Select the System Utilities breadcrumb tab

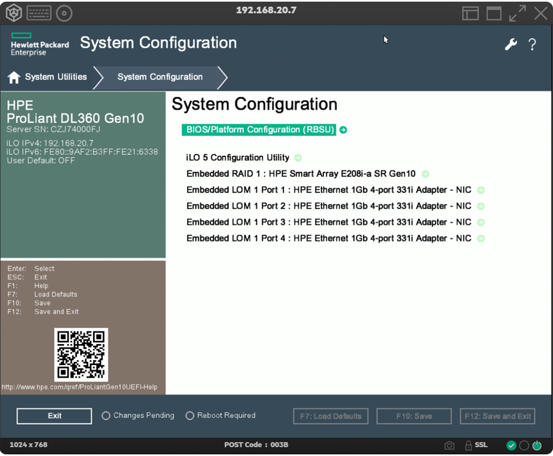56,77
